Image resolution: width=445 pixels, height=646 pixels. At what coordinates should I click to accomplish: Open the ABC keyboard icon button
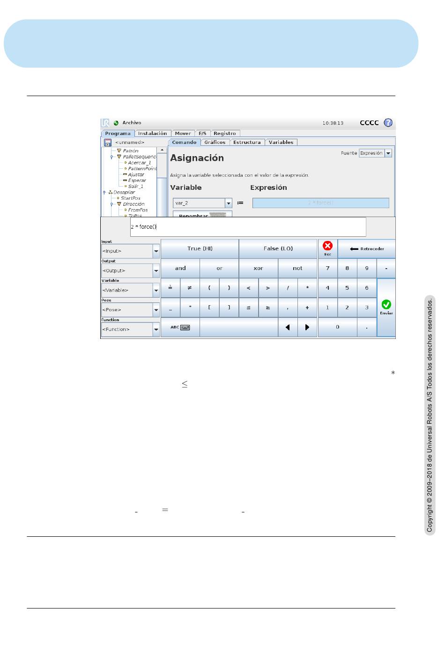coord(180,327)
